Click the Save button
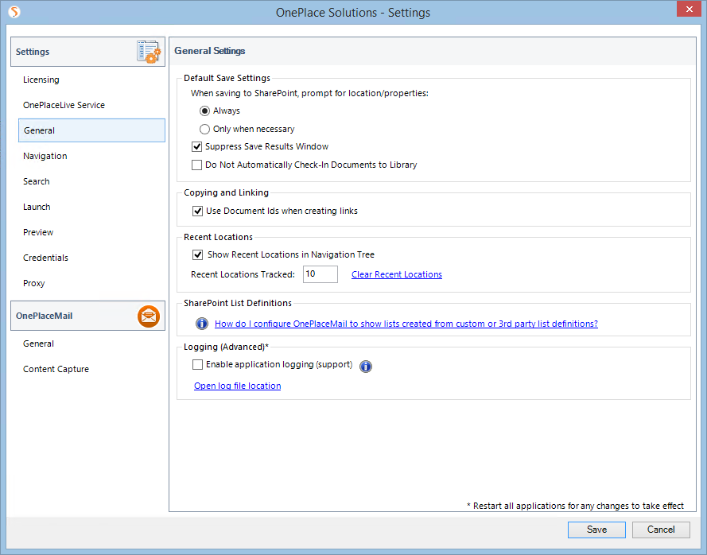The width and height of the screenshot is (707, 555). coord(596,530)
